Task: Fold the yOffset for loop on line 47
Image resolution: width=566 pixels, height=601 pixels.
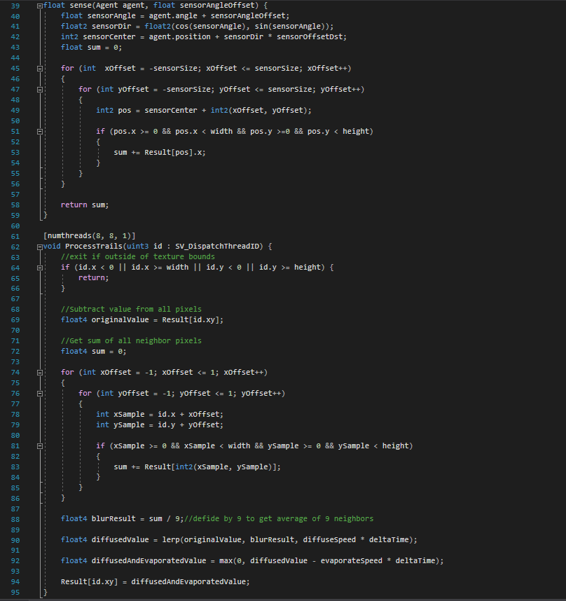Action: [x=39, y=89]
